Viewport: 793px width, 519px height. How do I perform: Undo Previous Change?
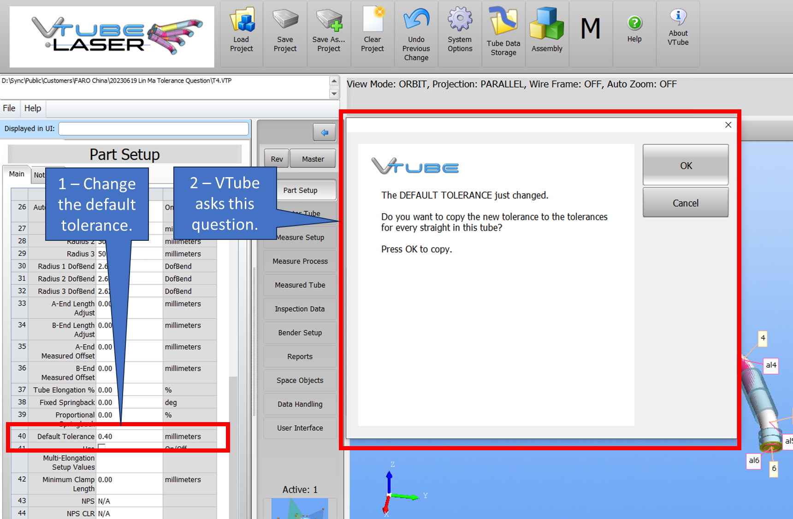pyautogui.click(x=416, y=33)
